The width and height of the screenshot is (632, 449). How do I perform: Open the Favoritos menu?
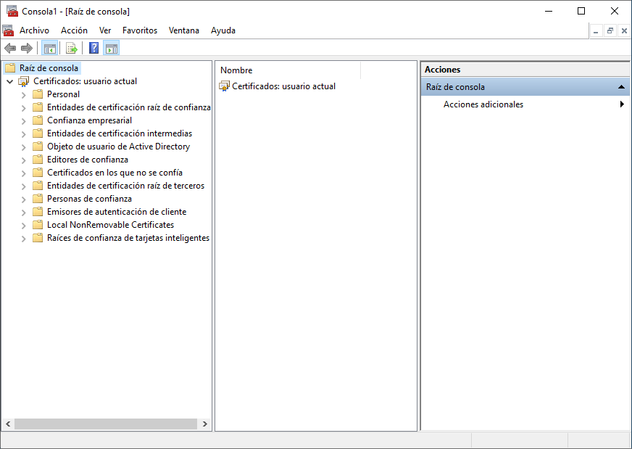[x=139, y=30]
